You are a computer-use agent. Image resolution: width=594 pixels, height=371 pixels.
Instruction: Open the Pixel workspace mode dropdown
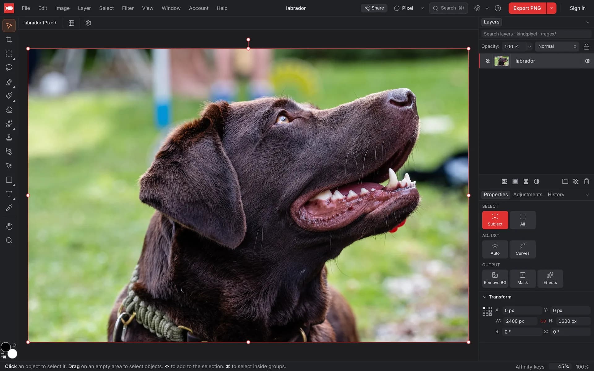click(x=409, y=8)
